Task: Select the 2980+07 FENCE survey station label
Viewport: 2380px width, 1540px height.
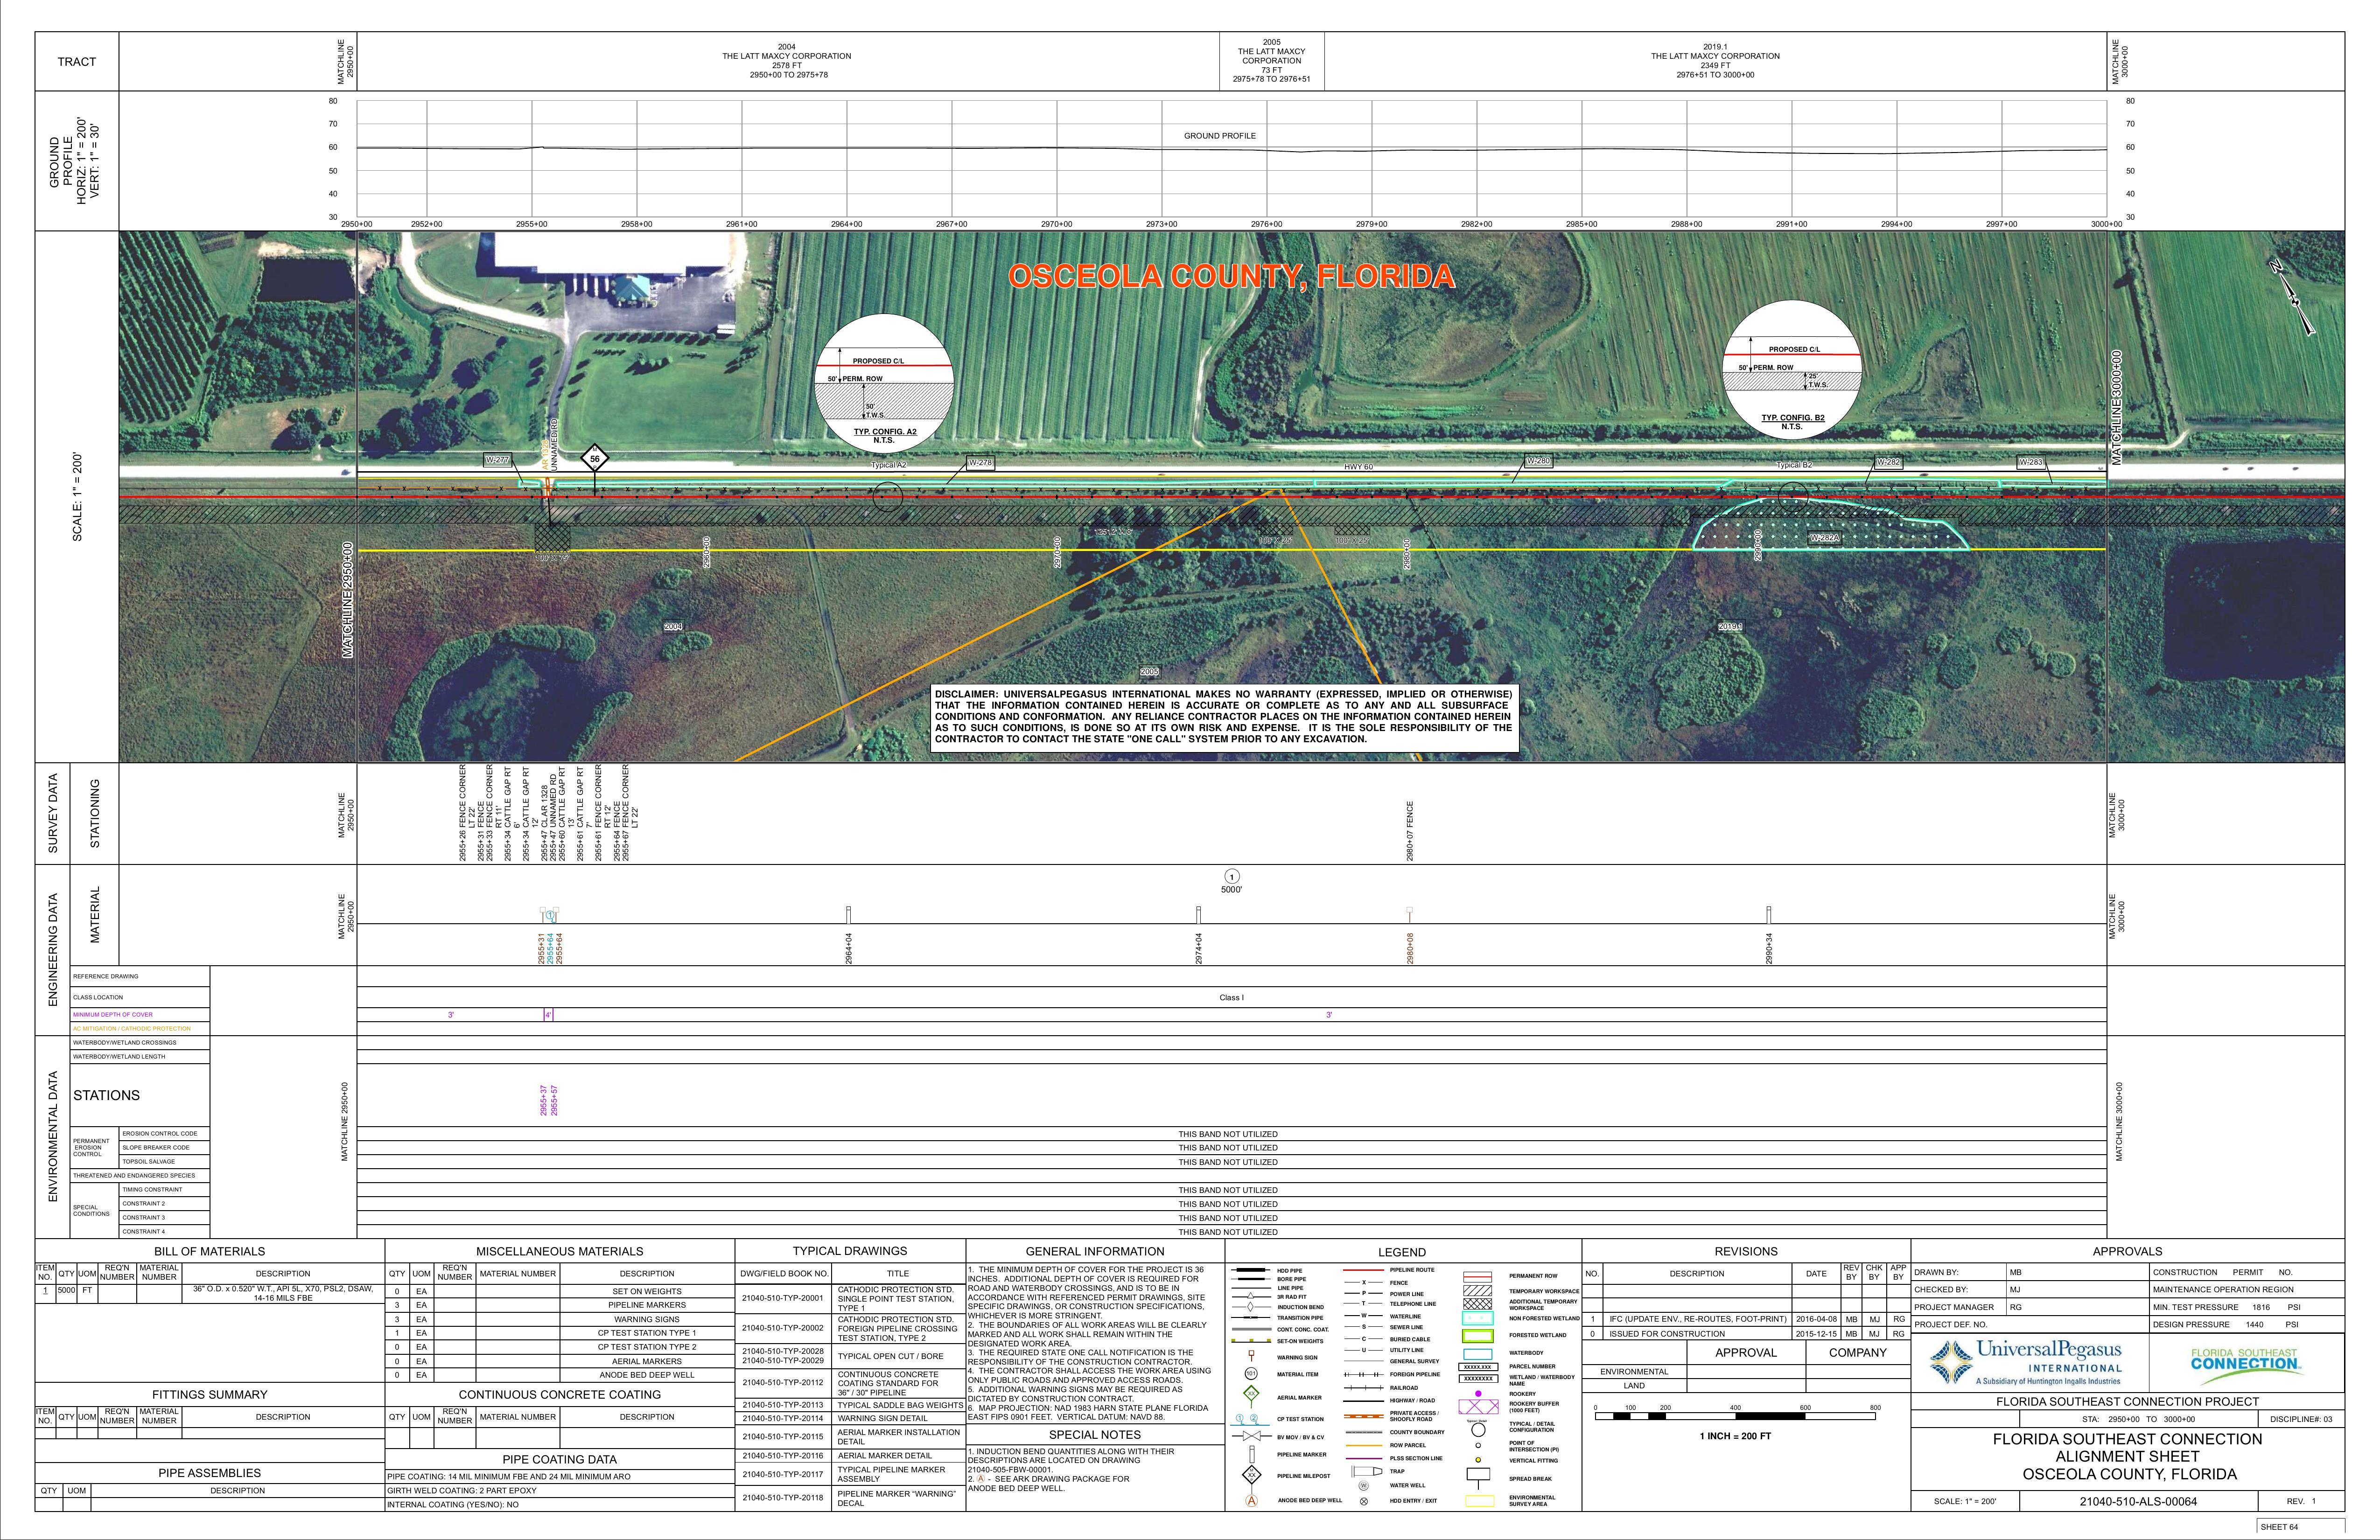Action: 1410,831
